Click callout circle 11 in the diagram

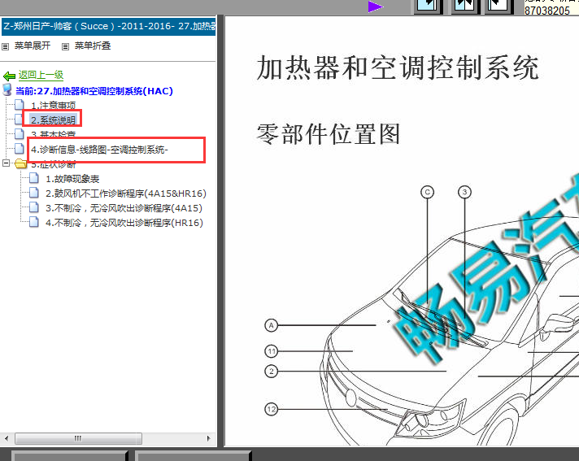click(x=272, y=351)
